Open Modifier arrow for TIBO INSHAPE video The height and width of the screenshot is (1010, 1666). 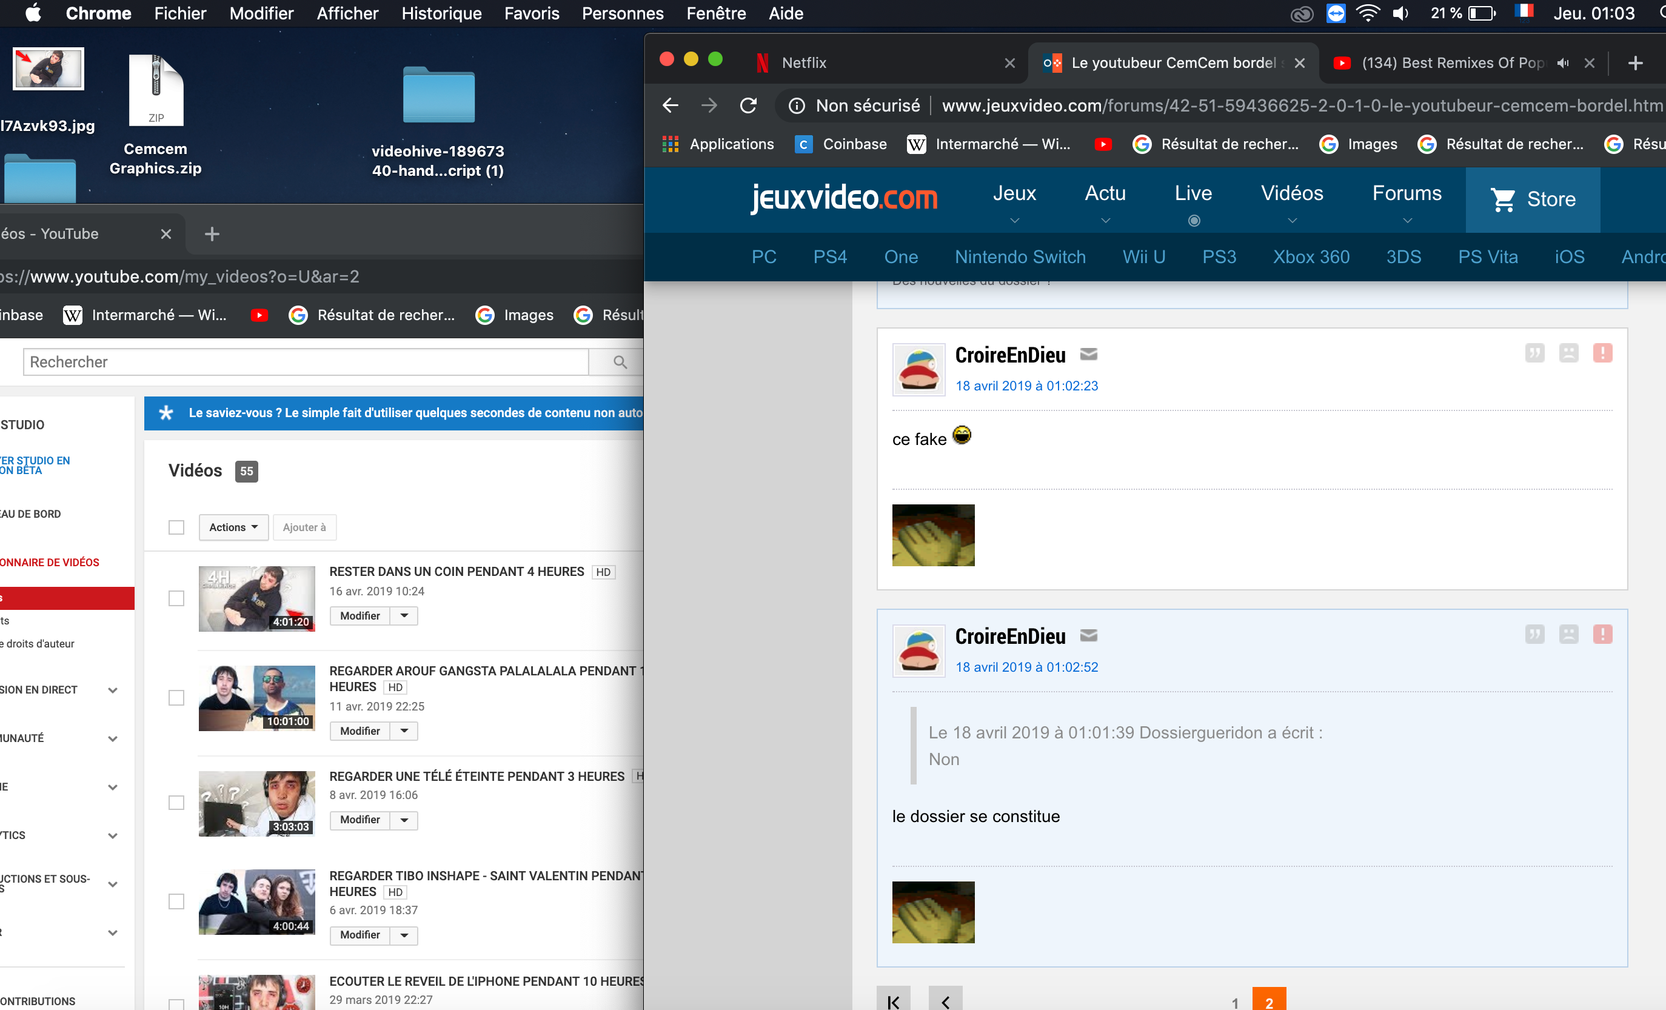[404, 934]
